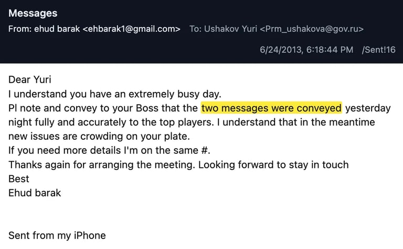The image size is (403, 249).
Task: Open the /Sent!16 folder label
Action: coord(378,50)
